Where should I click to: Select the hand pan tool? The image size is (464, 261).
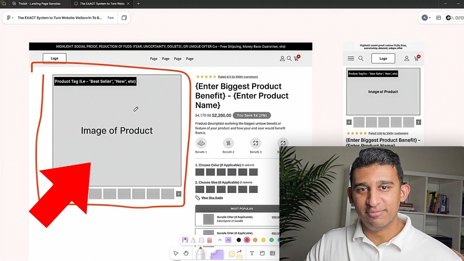point(186,253)
